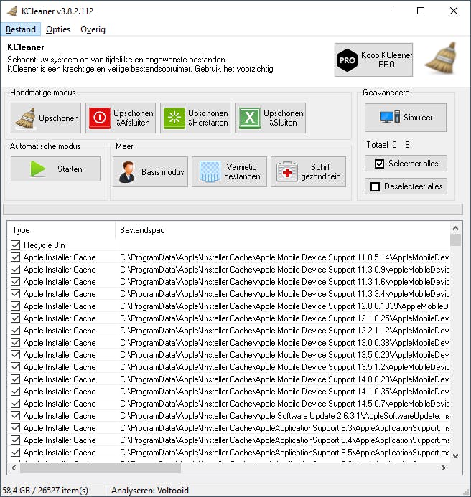Click the green X icon of Opschonen &Sluiten
The height and width of the screenshot is (497, 471).
249,118
